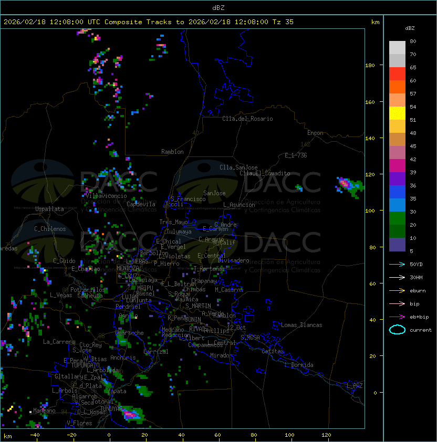Viewport: 437px width, 442px height.
Task: Click the 'C_Chilenos' map label
Action: click(50, 229)
